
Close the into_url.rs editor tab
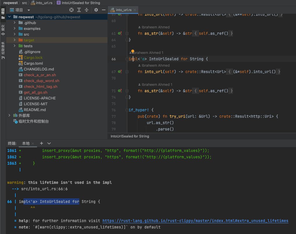click(135, 10)
